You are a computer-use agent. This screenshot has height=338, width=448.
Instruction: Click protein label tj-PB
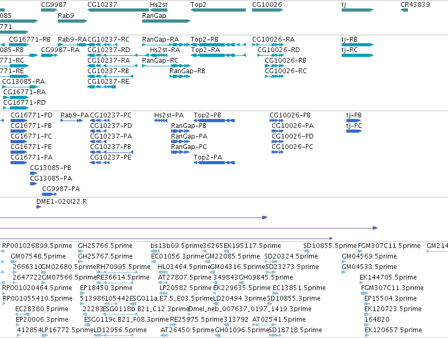pyautogui.click(x=354, y=115)
